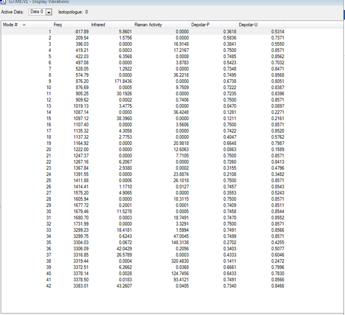Screen dimensions: 345x315
Task: Select the frequency value 1731.99
Action: click(x=81, y=224)
